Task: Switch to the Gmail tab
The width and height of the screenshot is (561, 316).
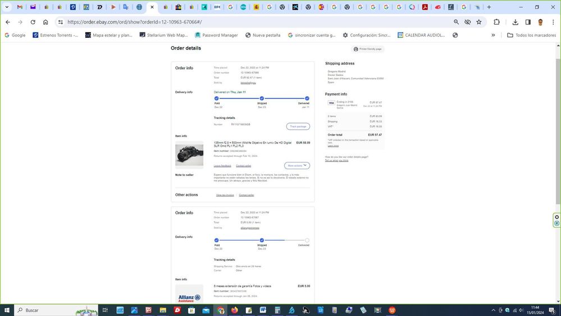Action: 20,7
